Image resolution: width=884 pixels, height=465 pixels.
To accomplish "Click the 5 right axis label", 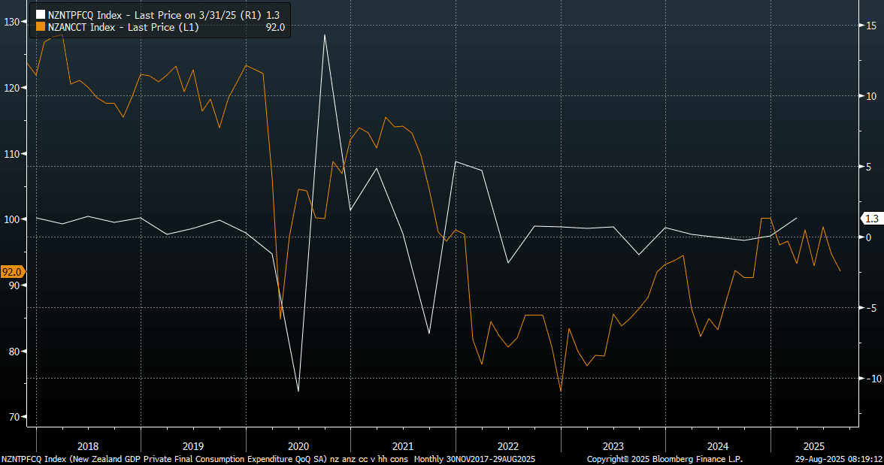I will click(x=869, y=167).
